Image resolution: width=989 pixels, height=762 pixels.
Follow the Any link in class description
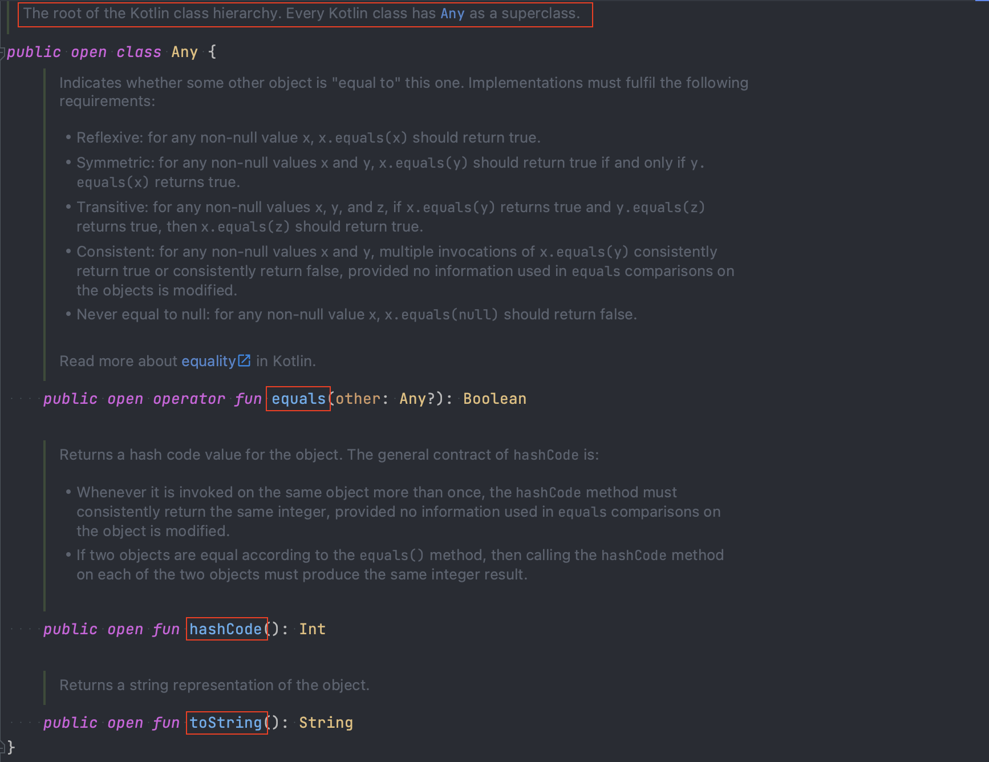point(452,14)
